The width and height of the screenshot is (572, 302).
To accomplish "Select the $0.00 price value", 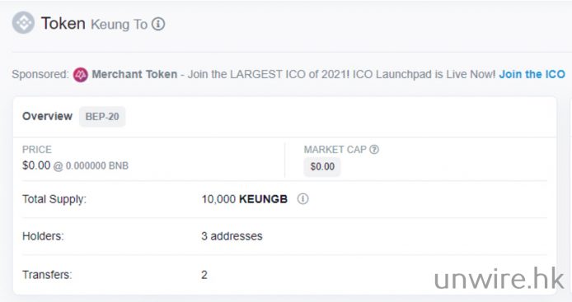I will pos(36,165).
